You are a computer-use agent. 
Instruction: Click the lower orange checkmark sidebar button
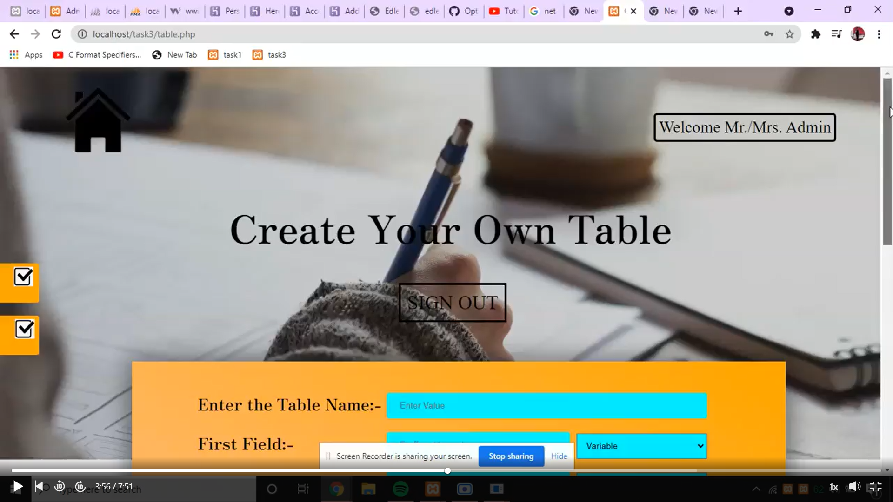19,335
